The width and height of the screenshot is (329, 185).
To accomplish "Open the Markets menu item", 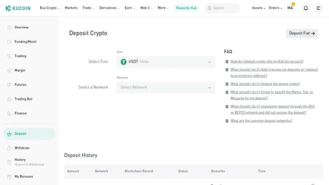I will [x=71, y=8].
